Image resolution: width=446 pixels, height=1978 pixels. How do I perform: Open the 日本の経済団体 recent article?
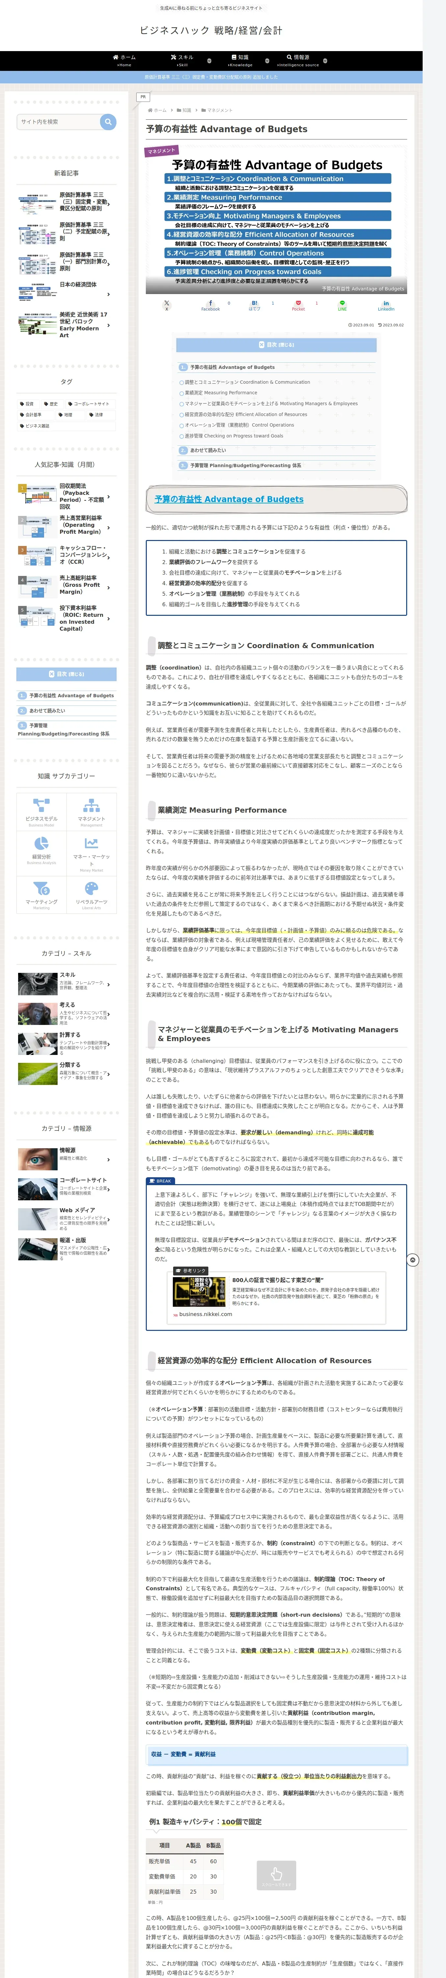pos(67,292)
